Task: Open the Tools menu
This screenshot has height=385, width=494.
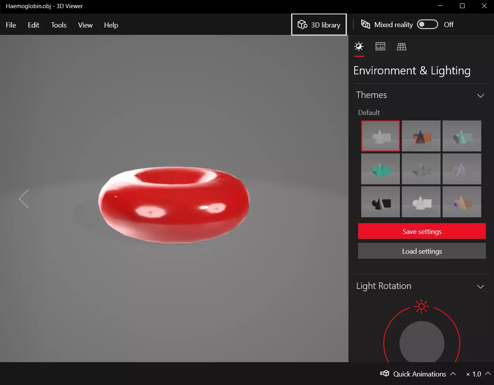Action: pos(59,25)
